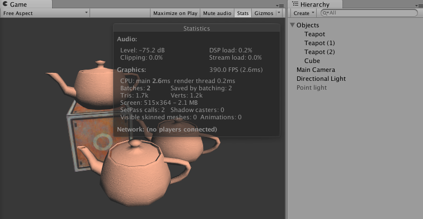This screenshot has width=423, height=219.
Task: Click the Saved by batching: 2 stat
Action: pyautogui.click(x=201, y=88)
